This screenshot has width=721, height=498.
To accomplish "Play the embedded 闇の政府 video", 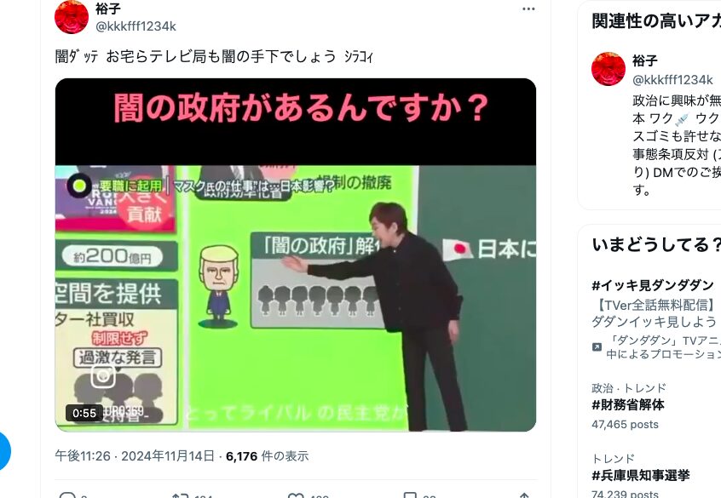I will tap(296, 255).
